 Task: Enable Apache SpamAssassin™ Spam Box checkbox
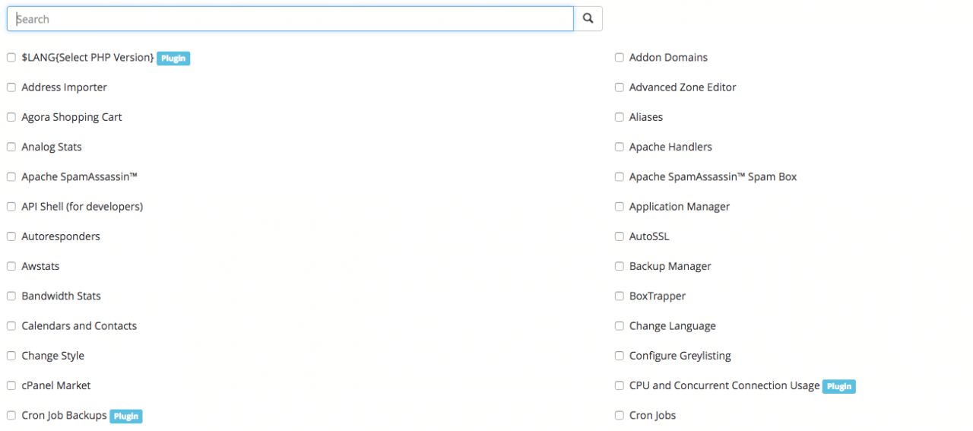620,177
